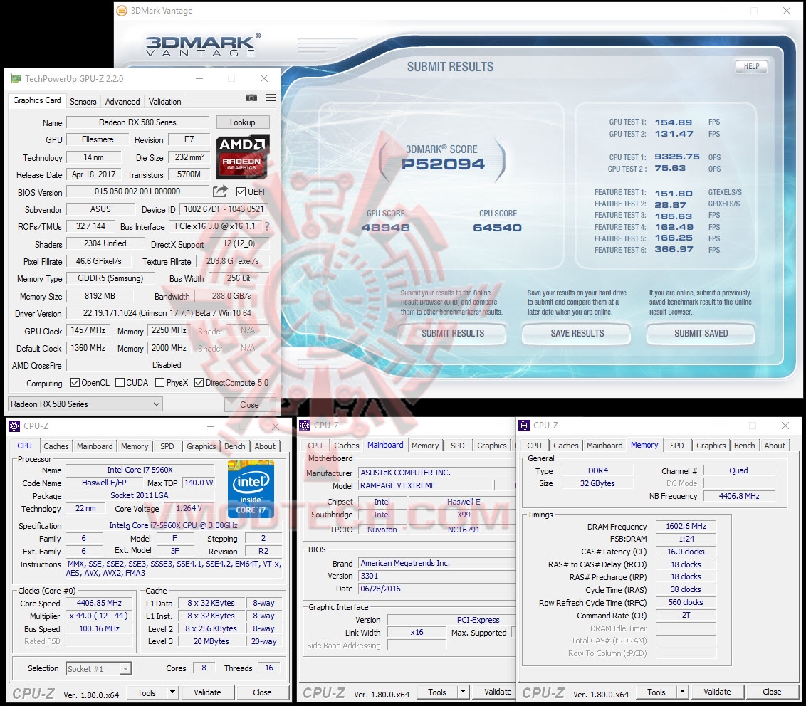Click the Intel Core i7 5960X name field

pos(140,470)
